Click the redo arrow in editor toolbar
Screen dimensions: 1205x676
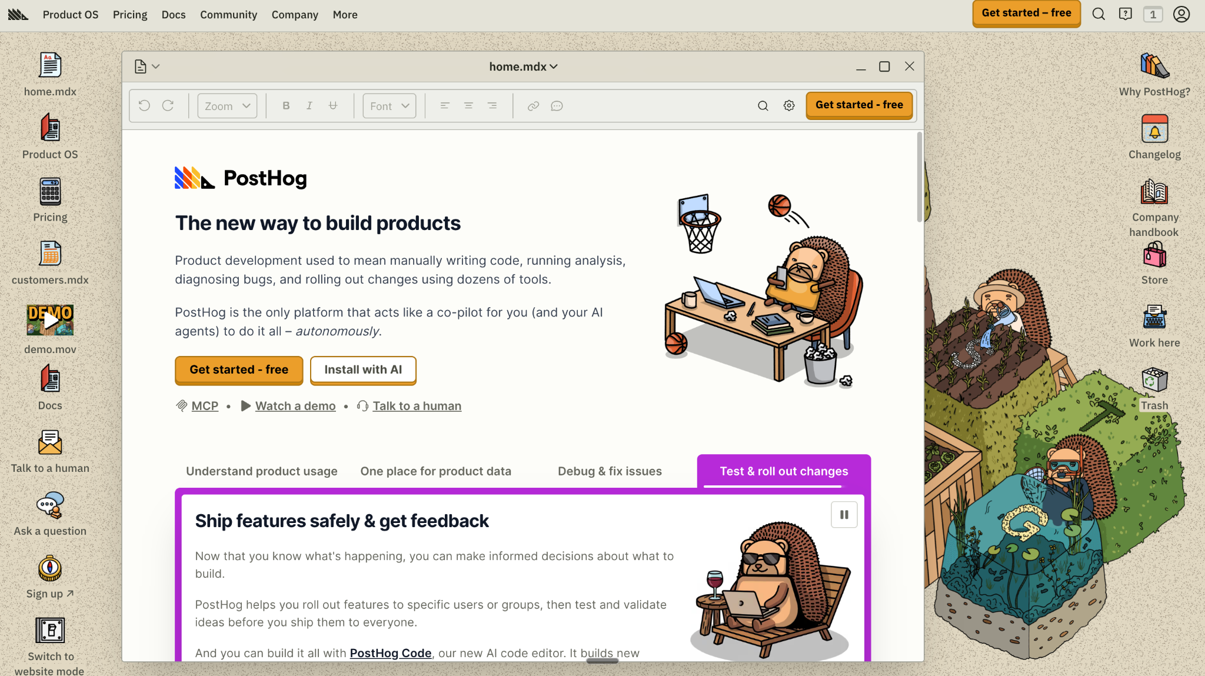tap(168, 106)
